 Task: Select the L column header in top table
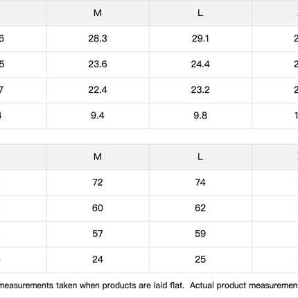tap(200, 13)
